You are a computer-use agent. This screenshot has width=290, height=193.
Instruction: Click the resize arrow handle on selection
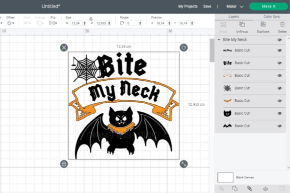[x=183, y=164]
